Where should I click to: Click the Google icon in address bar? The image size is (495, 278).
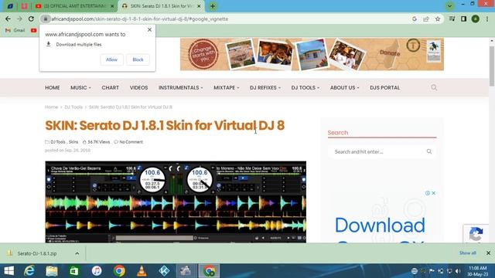point(415,19)
